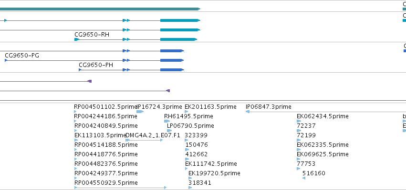The image size is (406, 190).
Task: Select feature label 72199
Action: coord(306,135)
